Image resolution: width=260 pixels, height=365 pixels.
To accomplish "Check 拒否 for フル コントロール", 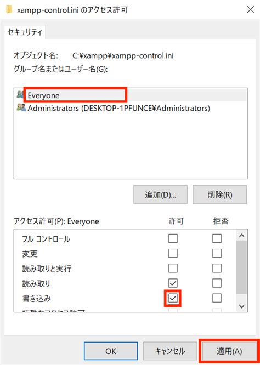I will pyautogui.click(x=217, y=238).
